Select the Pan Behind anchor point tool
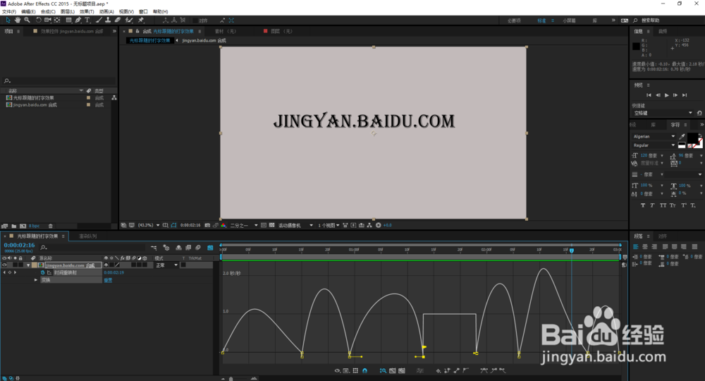The width and height of the screenshot is (705, 381). [x=57, y=20]
